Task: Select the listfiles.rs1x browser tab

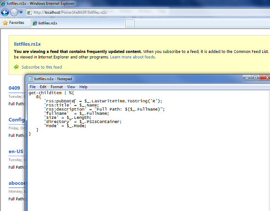Action: coord(78,23)
